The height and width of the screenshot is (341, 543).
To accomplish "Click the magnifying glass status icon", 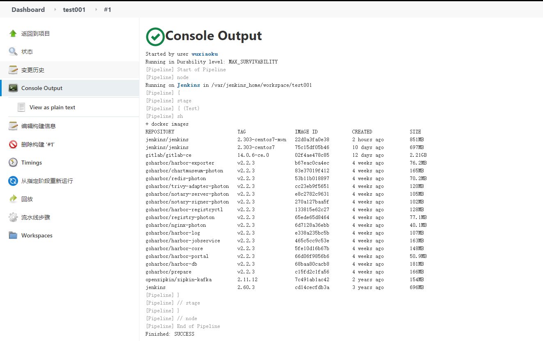I will (13, 52).
